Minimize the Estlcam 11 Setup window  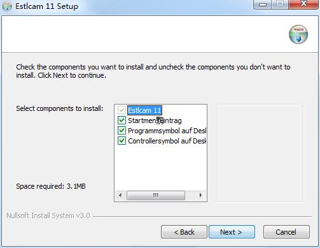click(x=263, y=4)
